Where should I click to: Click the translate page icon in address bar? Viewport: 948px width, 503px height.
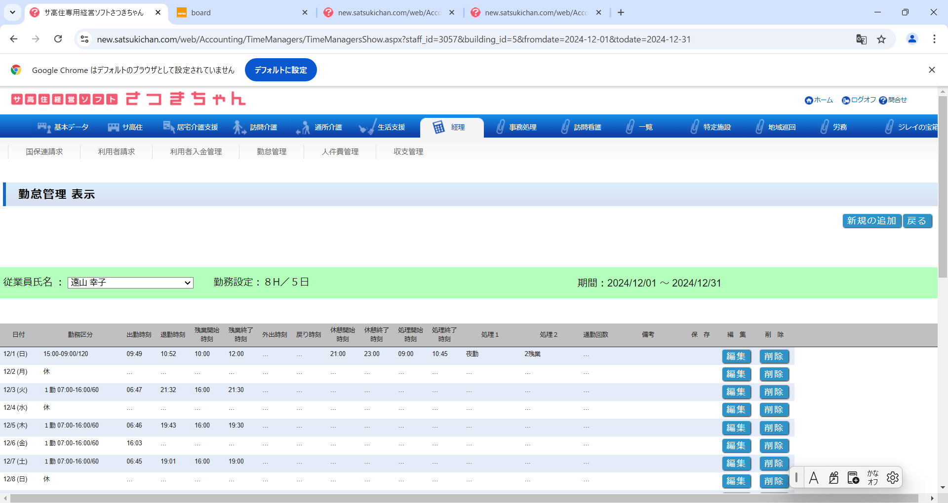point(861,39)
